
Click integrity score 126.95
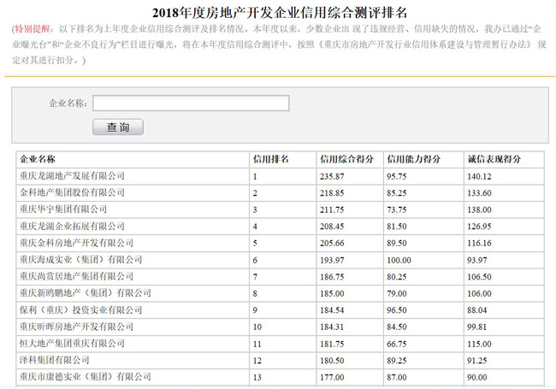tap(479, 227)
